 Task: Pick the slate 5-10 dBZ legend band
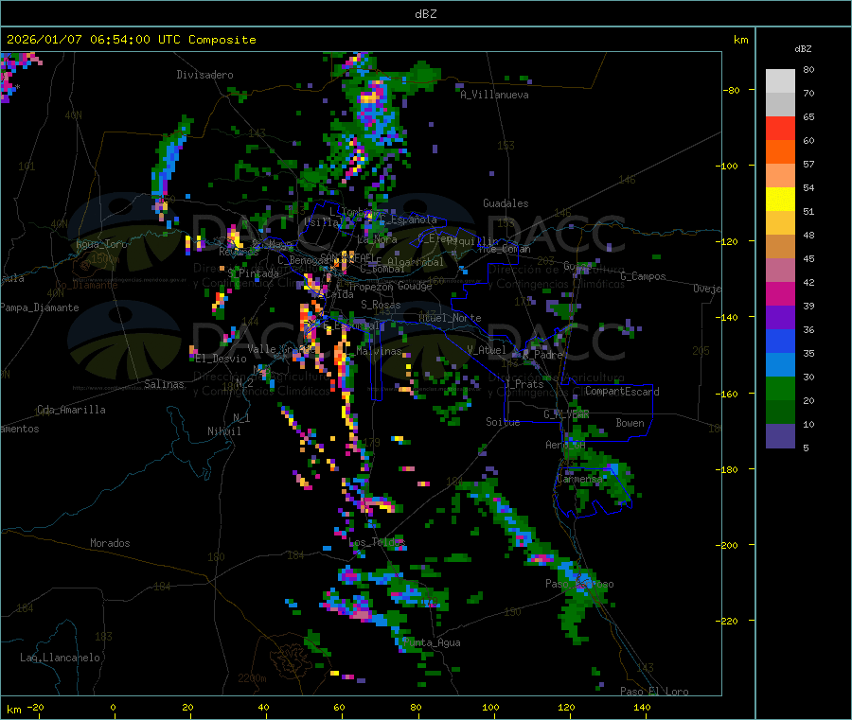(780, 436)
